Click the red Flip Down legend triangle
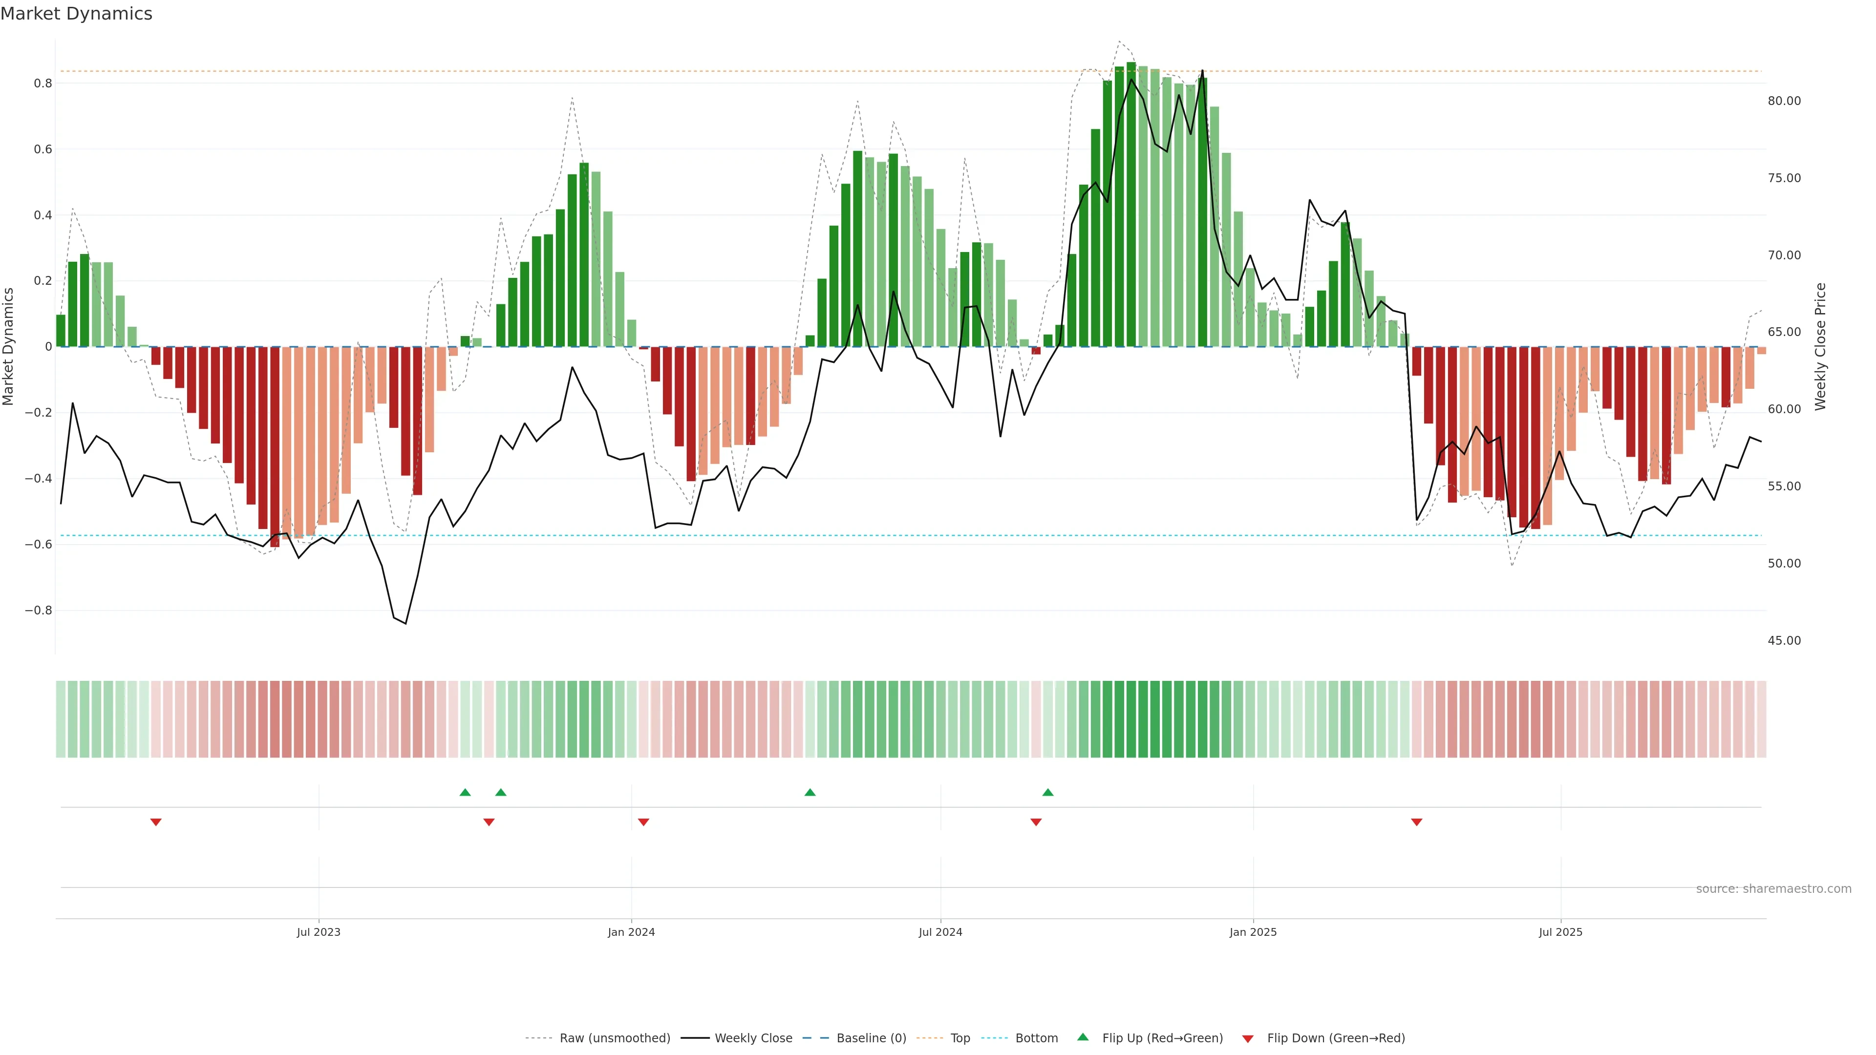Image resolution: width=1876 pixels, height=1055 pixels. 1248,1038
